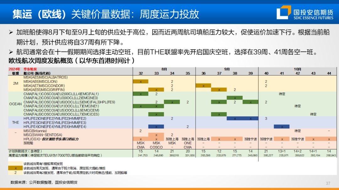Click the 加班船 row label
Screen dimensions: 339x190
pyautogui.click(x=28, y=143)
